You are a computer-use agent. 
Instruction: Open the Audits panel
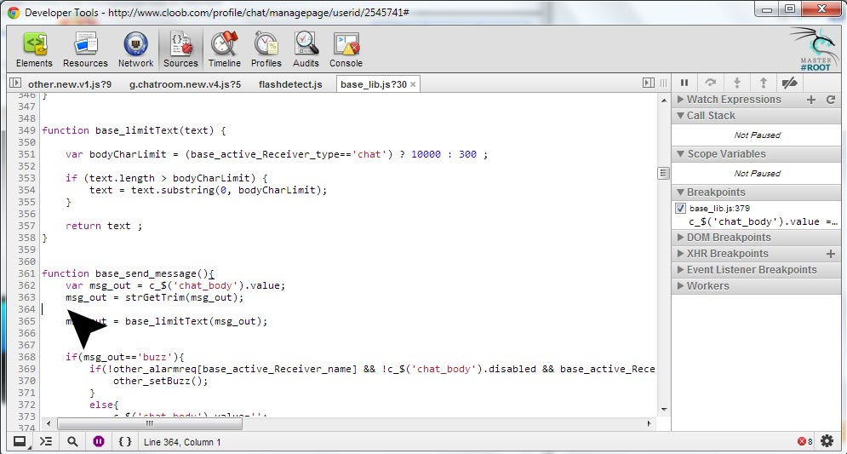(306, 50)
